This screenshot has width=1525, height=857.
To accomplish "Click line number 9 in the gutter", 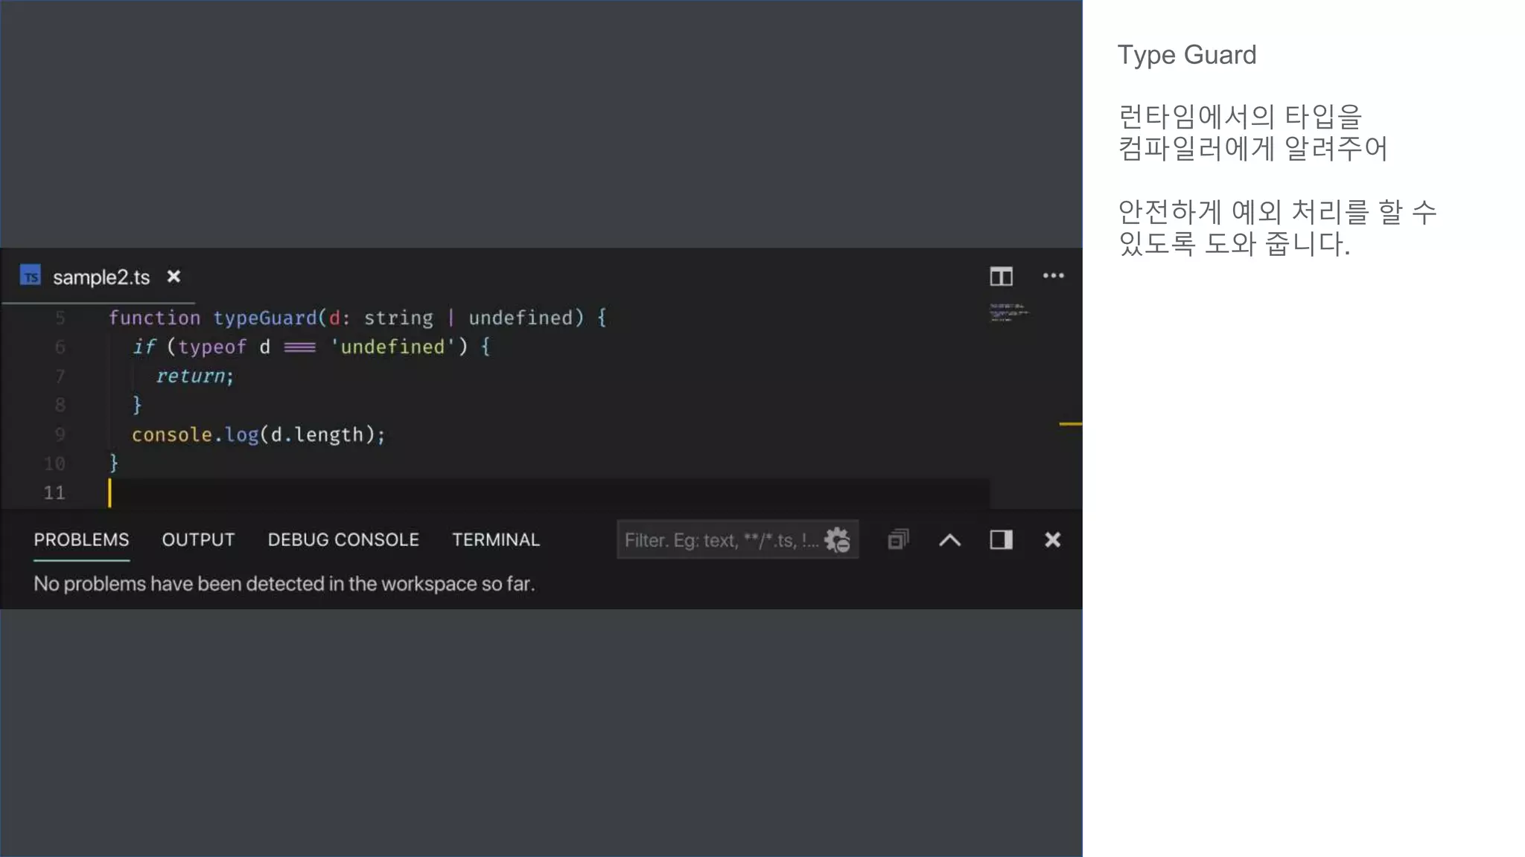I will pyautogui.click(x=60, y=434).
